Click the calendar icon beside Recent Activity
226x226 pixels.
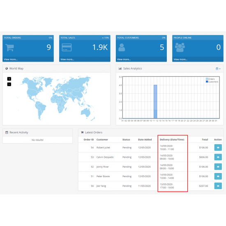pyautogui.click(x=7, y=132)
